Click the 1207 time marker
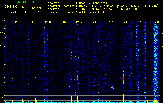The width and height of the screenshot is (163, 103). [110, 22]
